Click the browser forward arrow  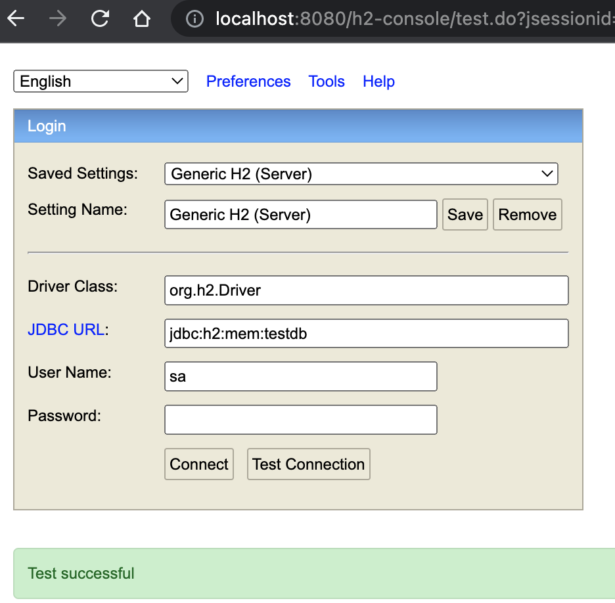(x=58, y=18)
